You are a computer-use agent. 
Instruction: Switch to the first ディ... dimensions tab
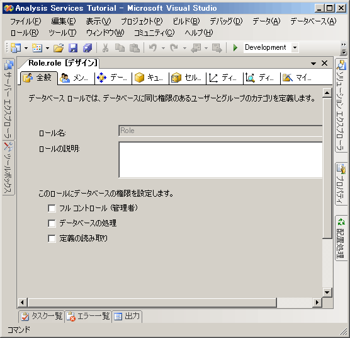(x=225, y=78)
